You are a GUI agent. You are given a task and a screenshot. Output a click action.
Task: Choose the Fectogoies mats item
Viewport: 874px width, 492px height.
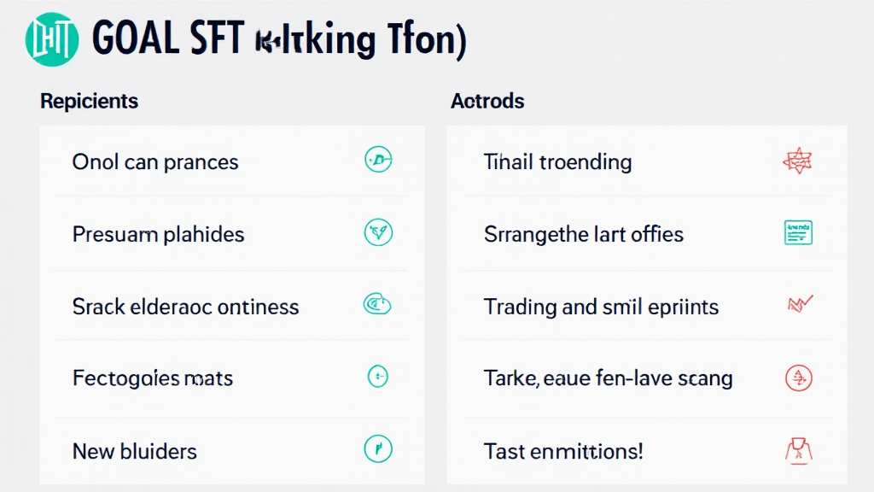[153, 378]
